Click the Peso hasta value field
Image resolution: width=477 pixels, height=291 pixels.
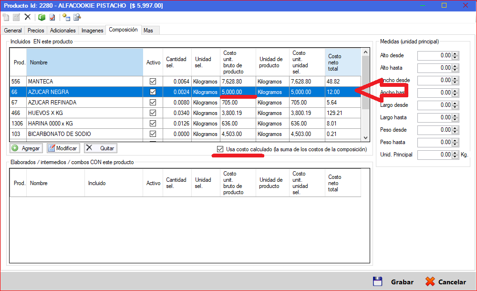[x=435, y=143]
